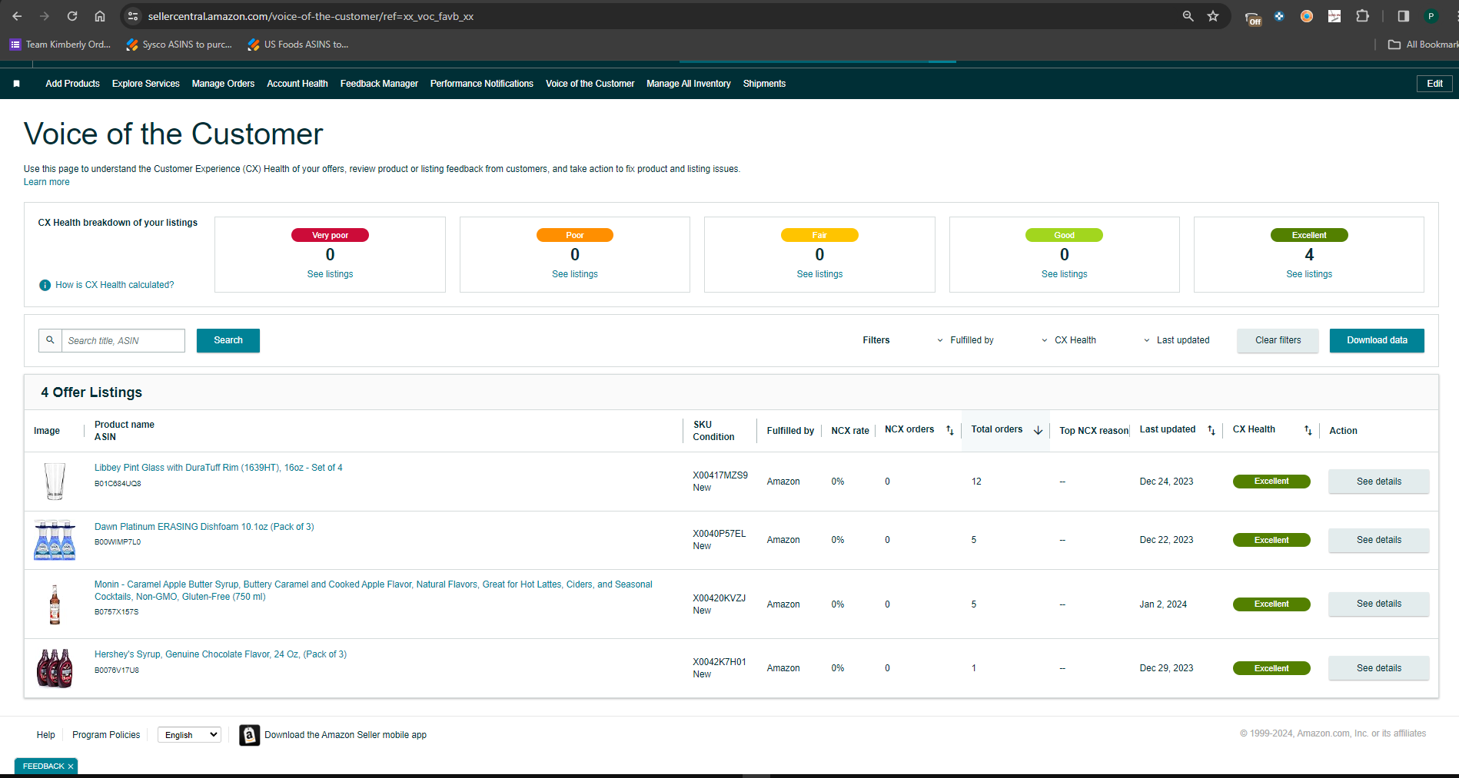Sort listings by Last updated
Image resolution: width=1459 pixels, height=778 pixels.
coord(1211,431)
